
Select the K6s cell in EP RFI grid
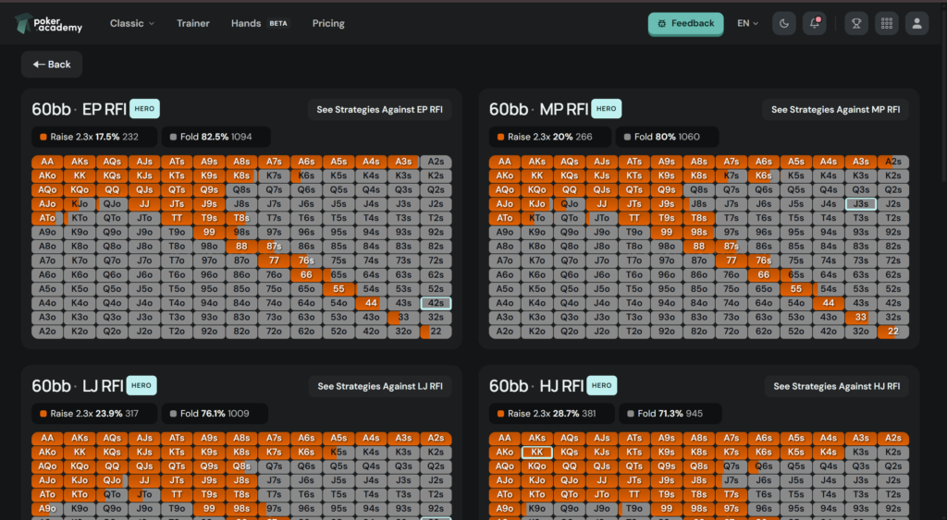pos(306,175)
